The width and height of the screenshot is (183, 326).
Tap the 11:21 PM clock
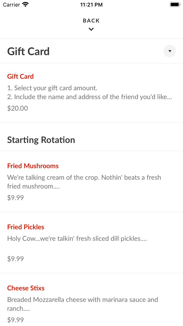pos(91,5)
